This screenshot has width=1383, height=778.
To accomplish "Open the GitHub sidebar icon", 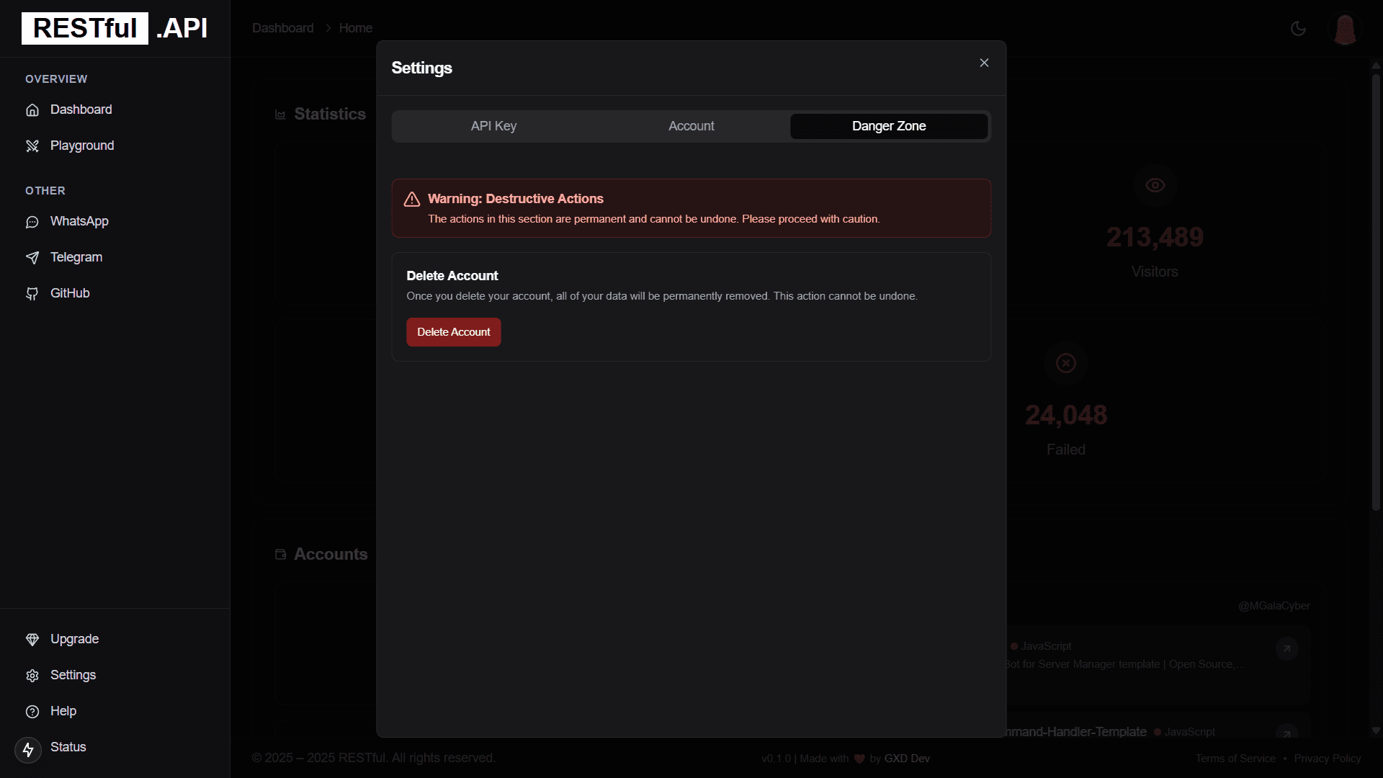I will click(32, 294).
